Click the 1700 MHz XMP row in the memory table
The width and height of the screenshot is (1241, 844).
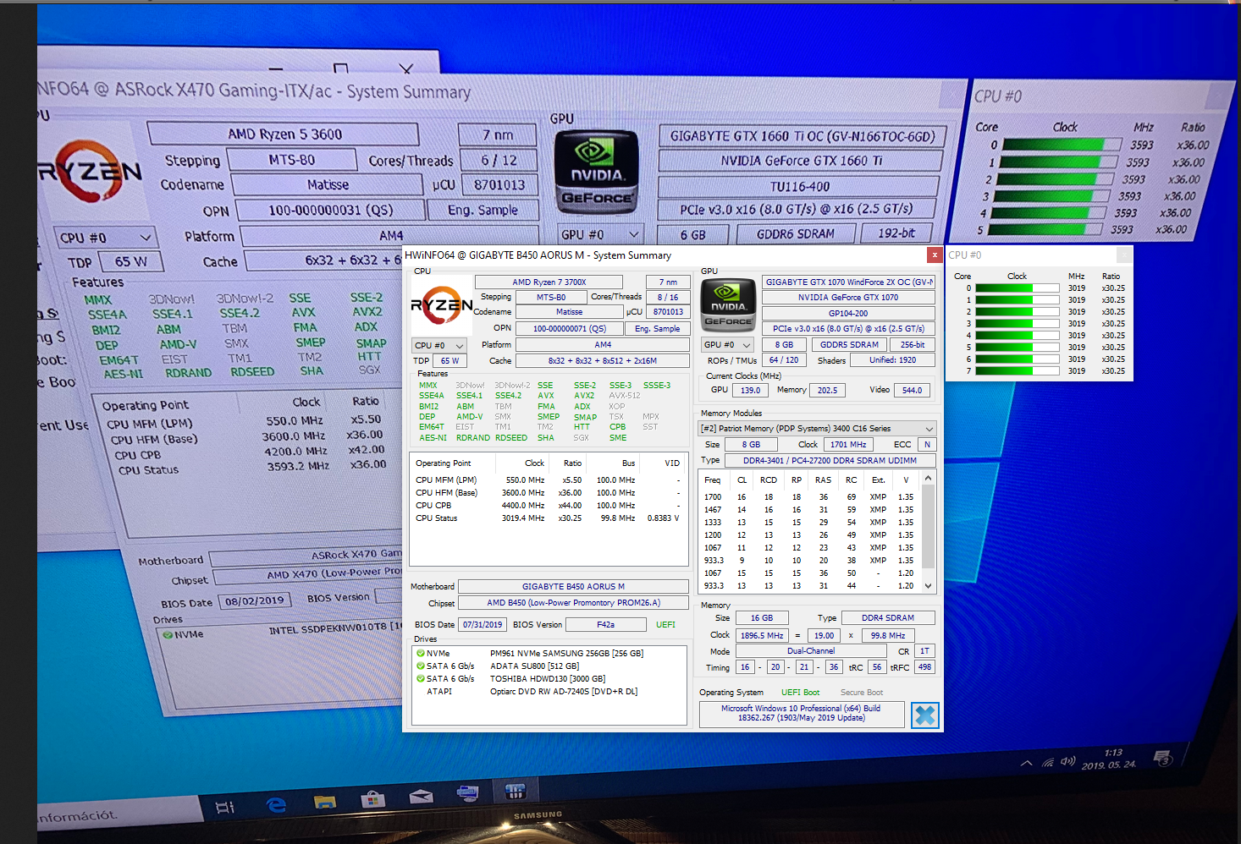810,497
